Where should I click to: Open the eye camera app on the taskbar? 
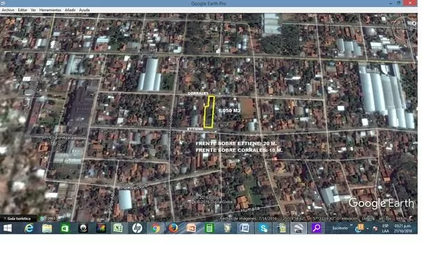tap(83, 228)
